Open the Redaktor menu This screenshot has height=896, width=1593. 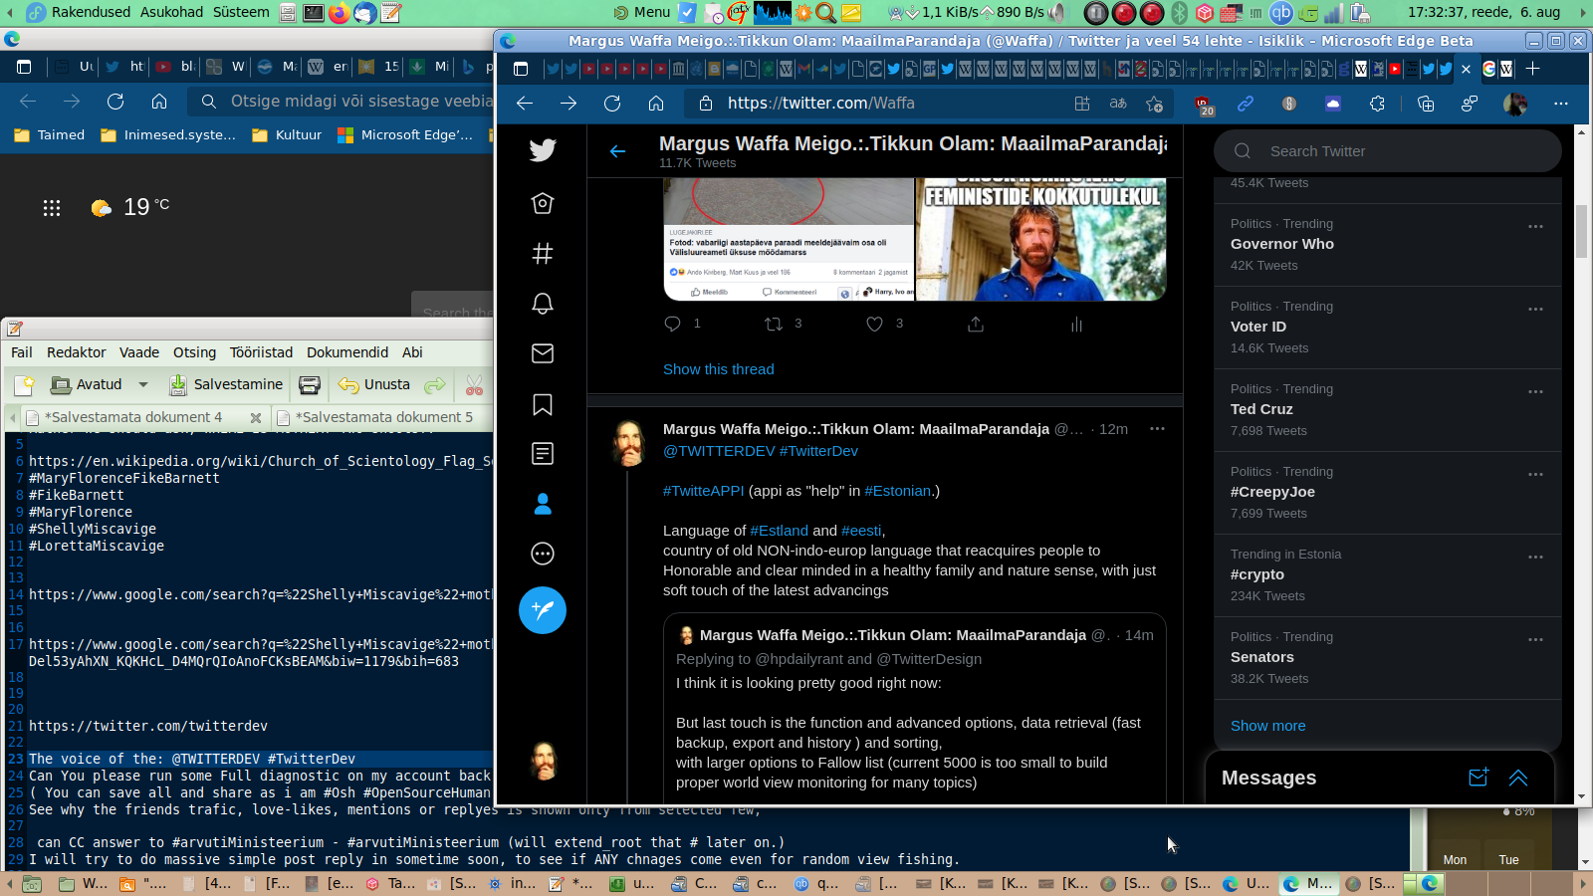(x=76, y=352)
